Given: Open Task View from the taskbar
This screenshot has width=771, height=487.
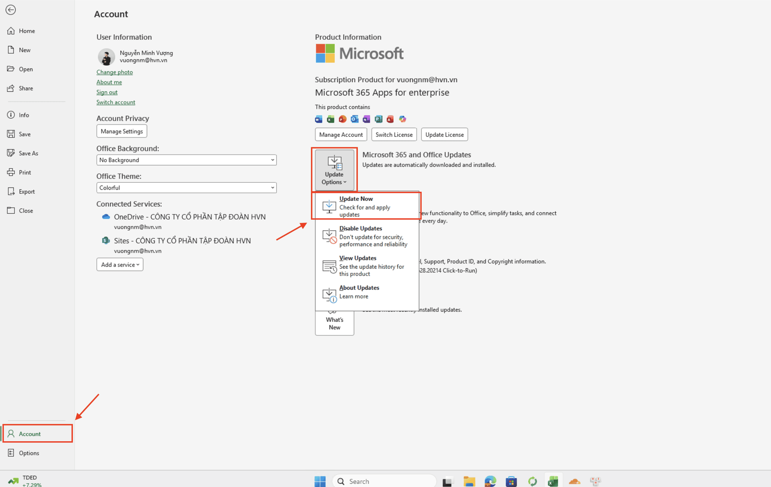Looking at the screenshot, I should pos(448,481).
